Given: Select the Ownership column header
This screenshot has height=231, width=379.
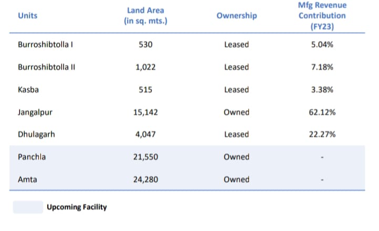Looking at the screenshot, I should 236,15.
